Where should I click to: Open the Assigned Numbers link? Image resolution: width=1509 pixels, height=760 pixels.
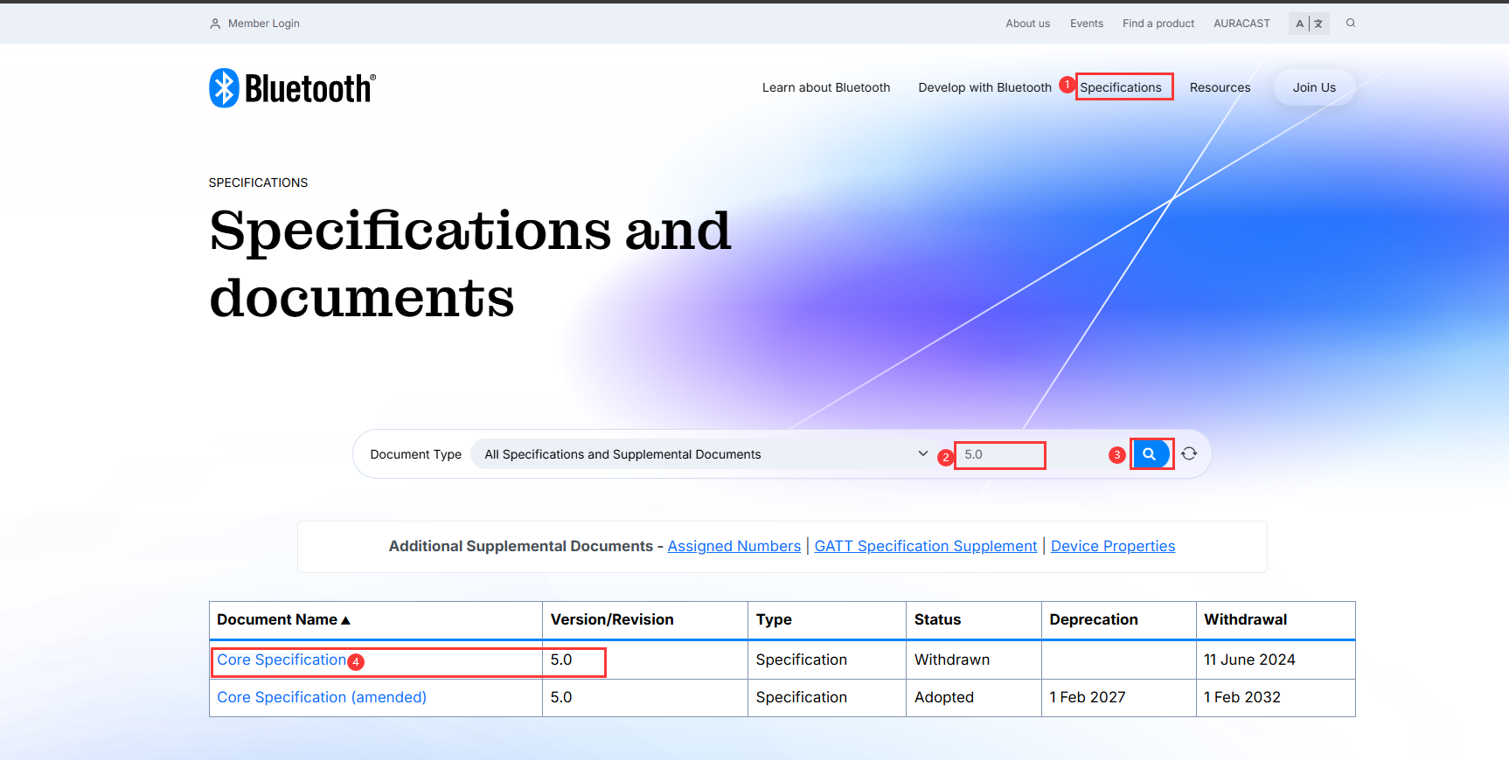(734, 546)
